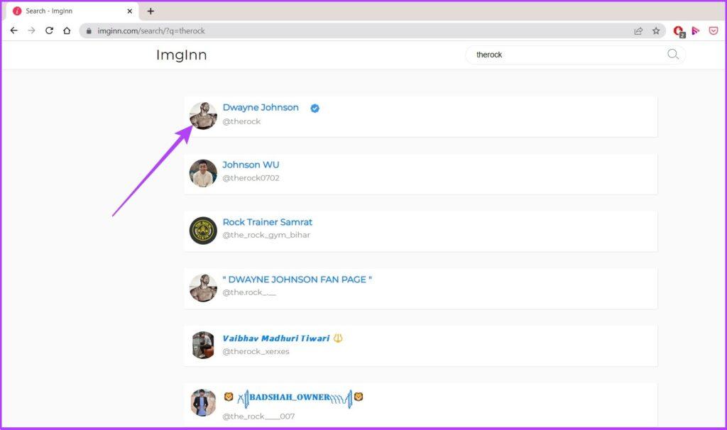
Task: Click the search magnifier icon on ImgInn
Action: [x=673, y=54]
